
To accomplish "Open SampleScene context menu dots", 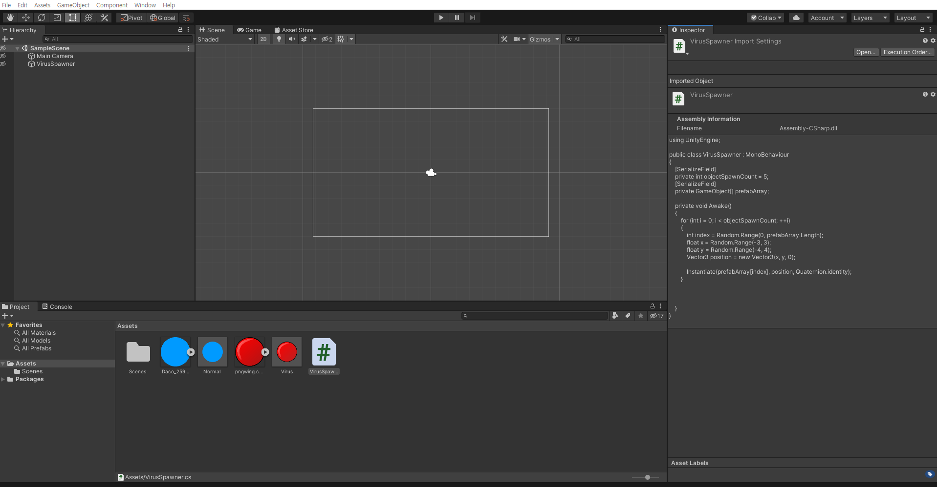I will coord(189,48).
